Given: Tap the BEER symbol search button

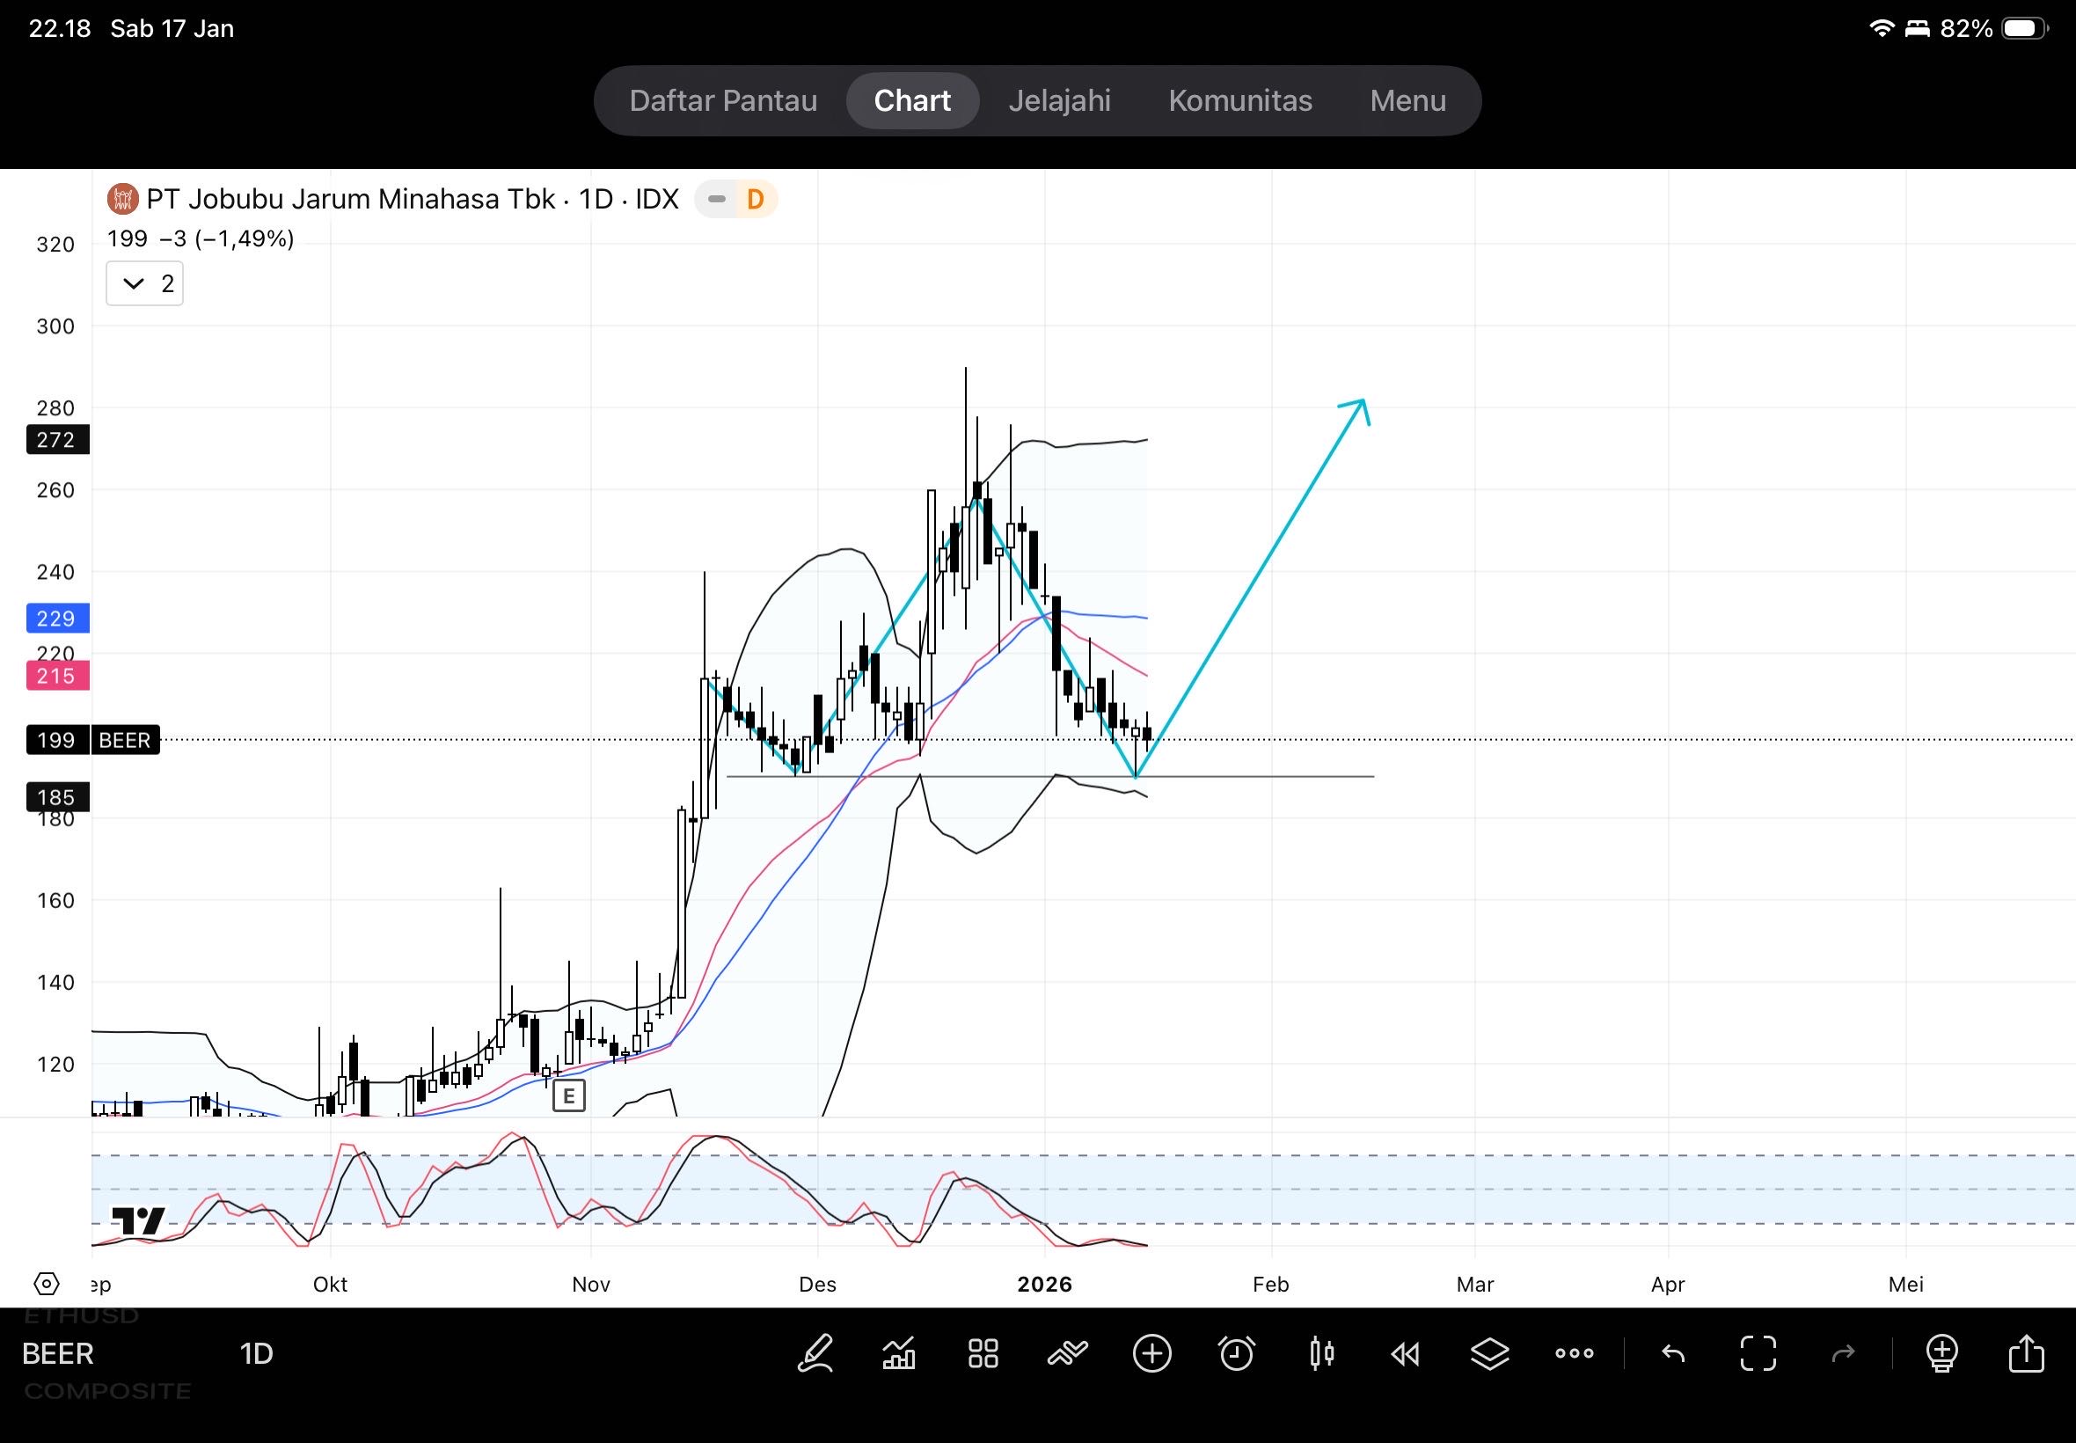Looking at the screenshot, I should point(58,1353).
